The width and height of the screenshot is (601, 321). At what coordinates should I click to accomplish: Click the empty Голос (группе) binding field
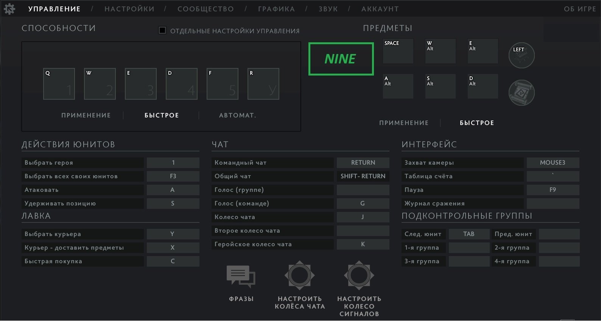[363, 190]
